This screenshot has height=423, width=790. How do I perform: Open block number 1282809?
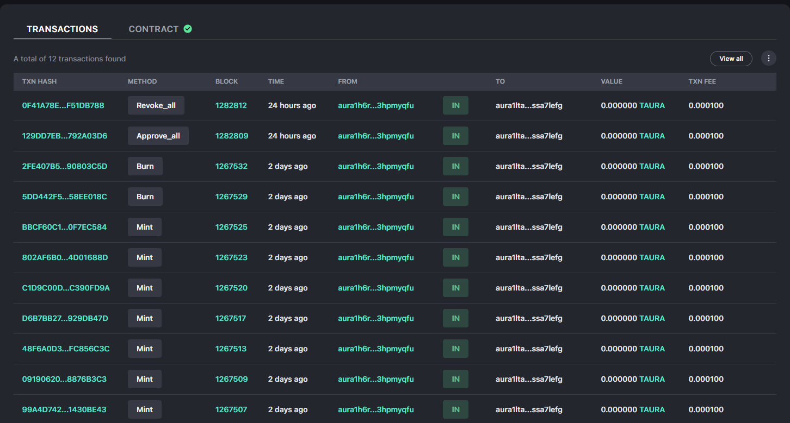(232, 136)
